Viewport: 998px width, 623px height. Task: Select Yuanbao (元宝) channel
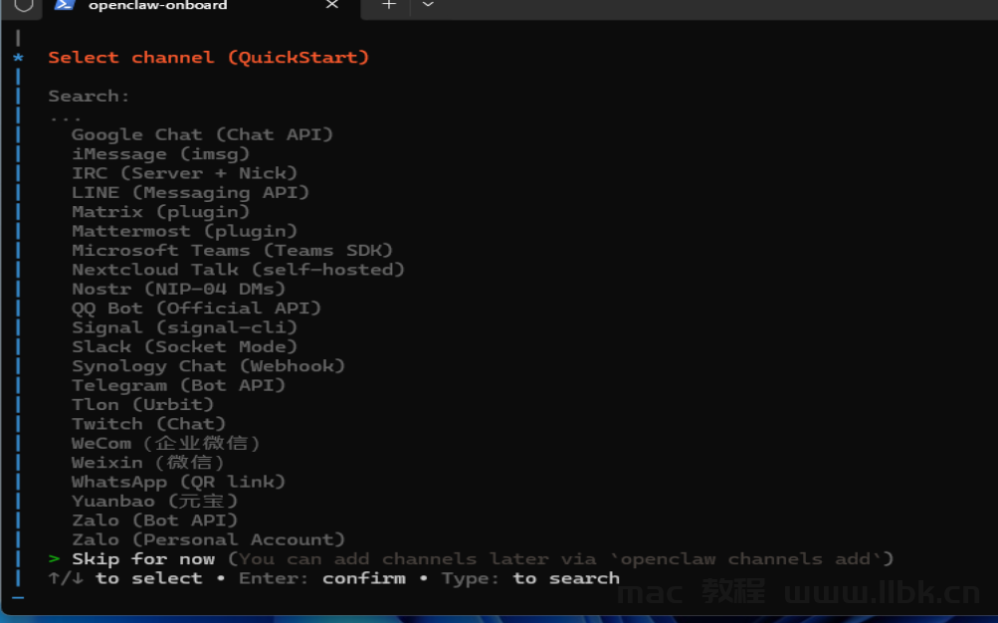coord(154,501)
